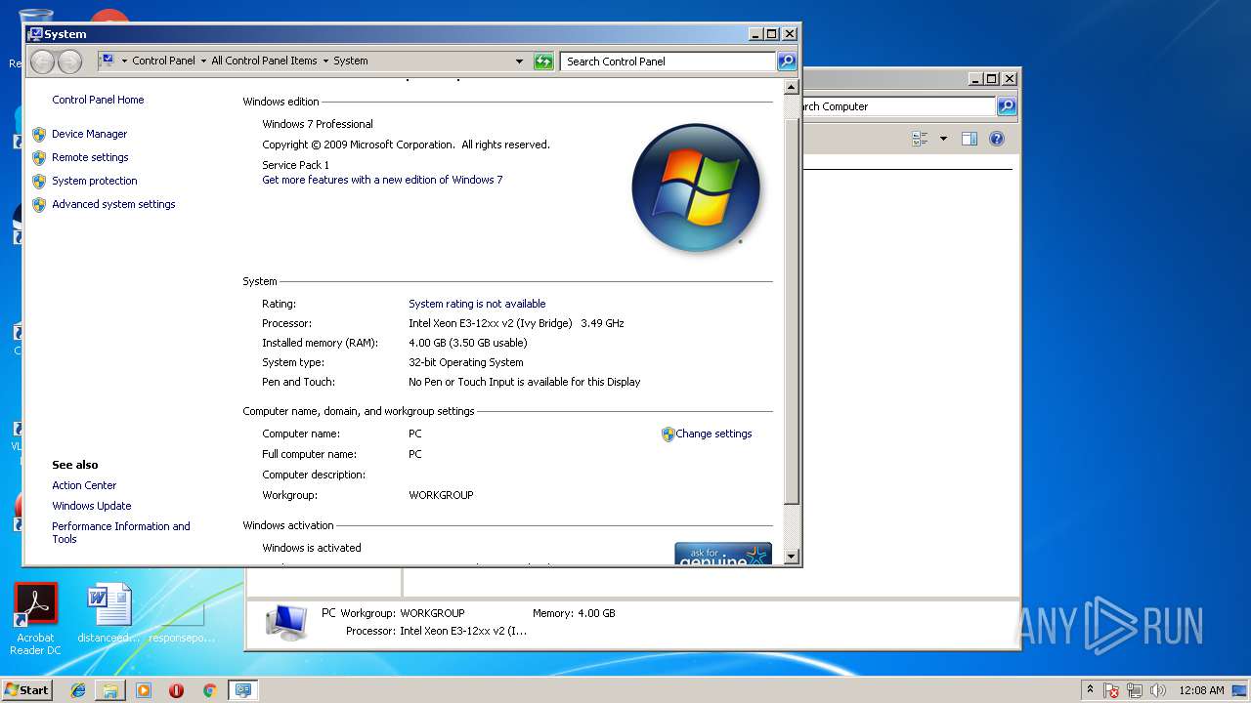Click the Remote settings shield icon
This screenshot has width=1251, height=703.
[x=39, y=158]
